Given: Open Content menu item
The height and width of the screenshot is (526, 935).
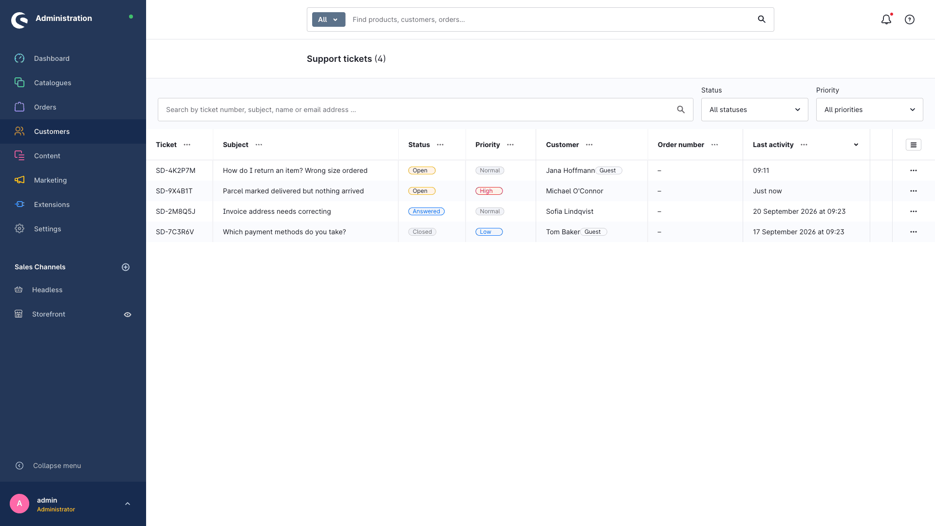Looking at the screenshot, I should [73, 156].
